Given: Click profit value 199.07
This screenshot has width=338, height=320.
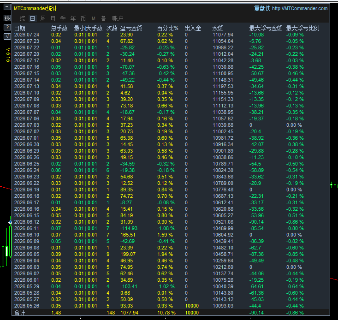Looking at the screenshot, I should [x=128, y=254].
